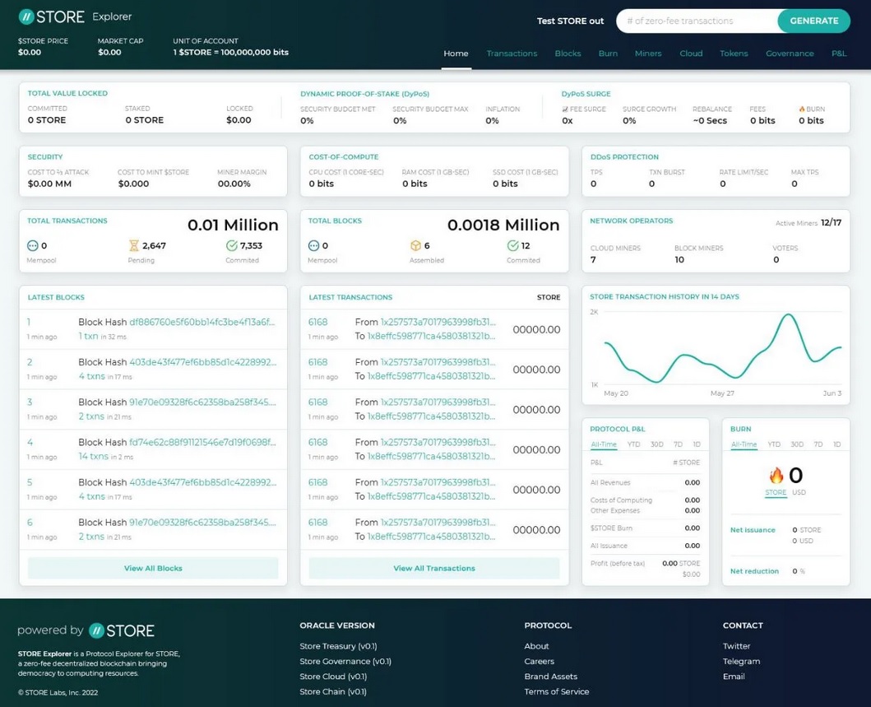Open Store Chain (v0.1) footer link

(x=333, y=691)
